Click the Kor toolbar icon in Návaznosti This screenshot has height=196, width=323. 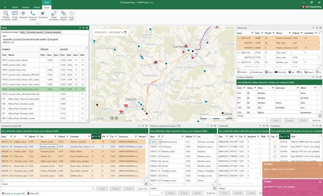292,72
